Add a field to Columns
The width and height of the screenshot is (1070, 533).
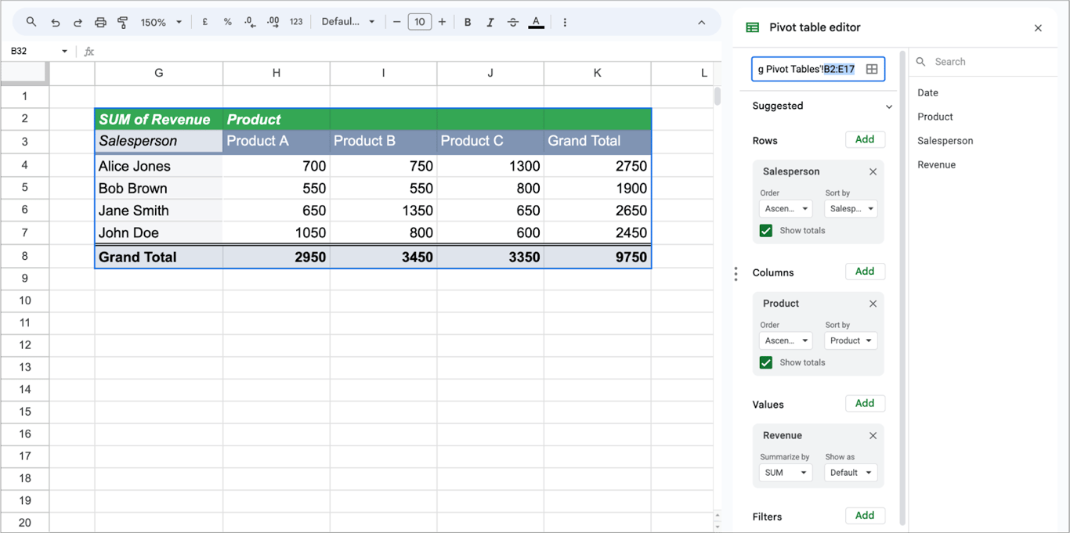(x=866, y=272)
